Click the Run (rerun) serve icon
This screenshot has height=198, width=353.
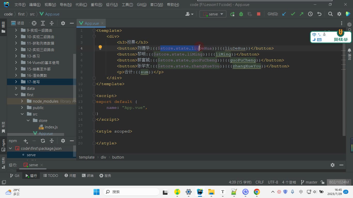click(x=232, y=14)
